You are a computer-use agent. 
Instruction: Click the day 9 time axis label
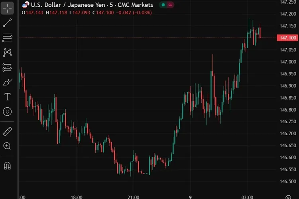coord(190,197)
